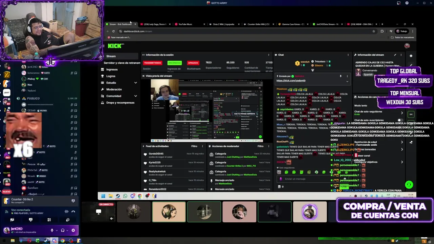Click the GordoDIDI45 follow activity entry
434x244 pixels.
click(x=174, y=155)
